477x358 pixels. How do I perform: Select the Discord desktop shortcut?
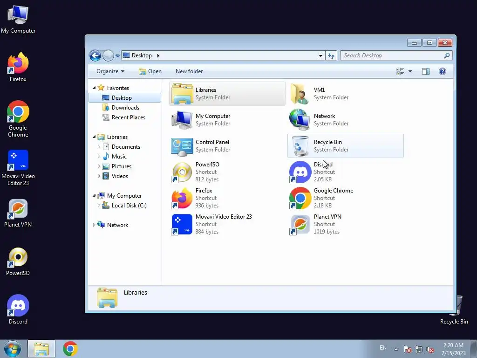pyautogui.click(x=18, y=310)
